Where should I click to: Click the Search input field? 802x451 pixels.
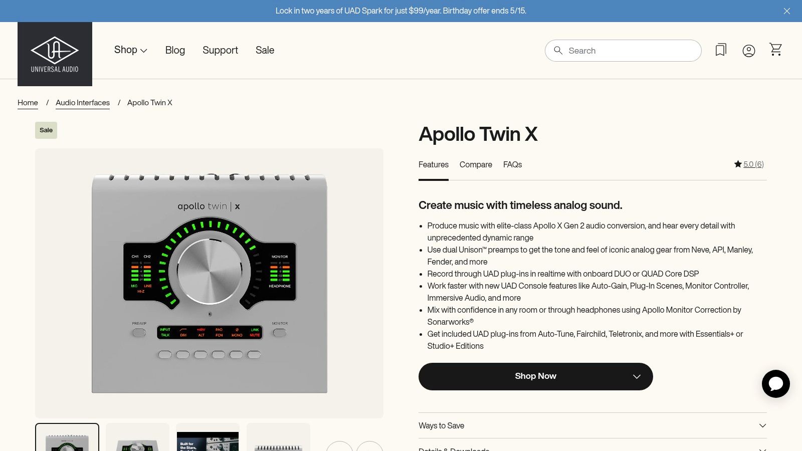click(x=623, y=51)
